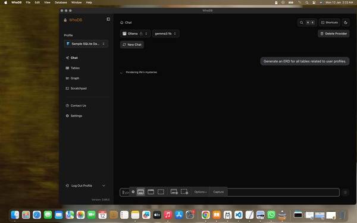Open the Sample SQLite profile dropdown

tap(86, 43)
